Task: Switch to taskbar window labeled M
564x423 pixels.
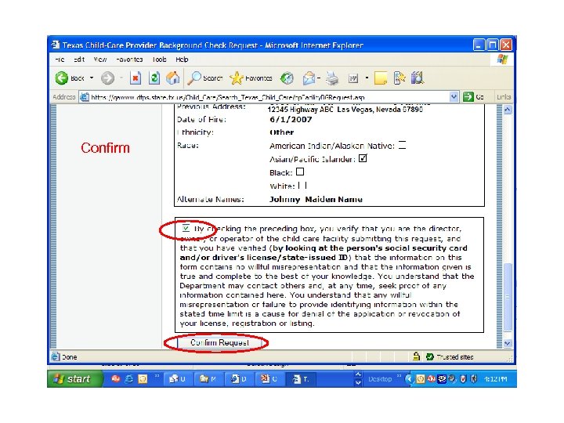Action: click(208, 379)
